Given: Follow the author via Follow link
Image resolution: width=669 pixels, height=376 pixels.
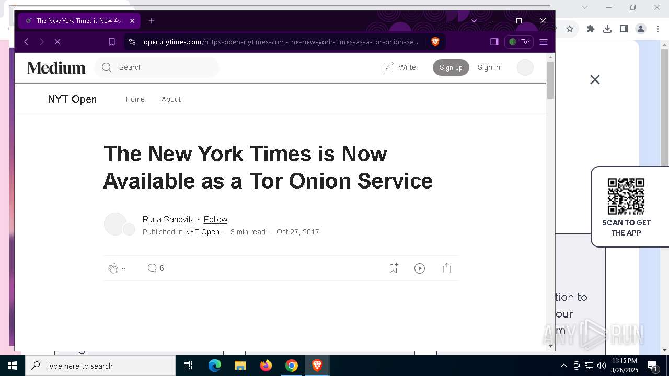Looking at the screenshot, I should coord(215,219).
